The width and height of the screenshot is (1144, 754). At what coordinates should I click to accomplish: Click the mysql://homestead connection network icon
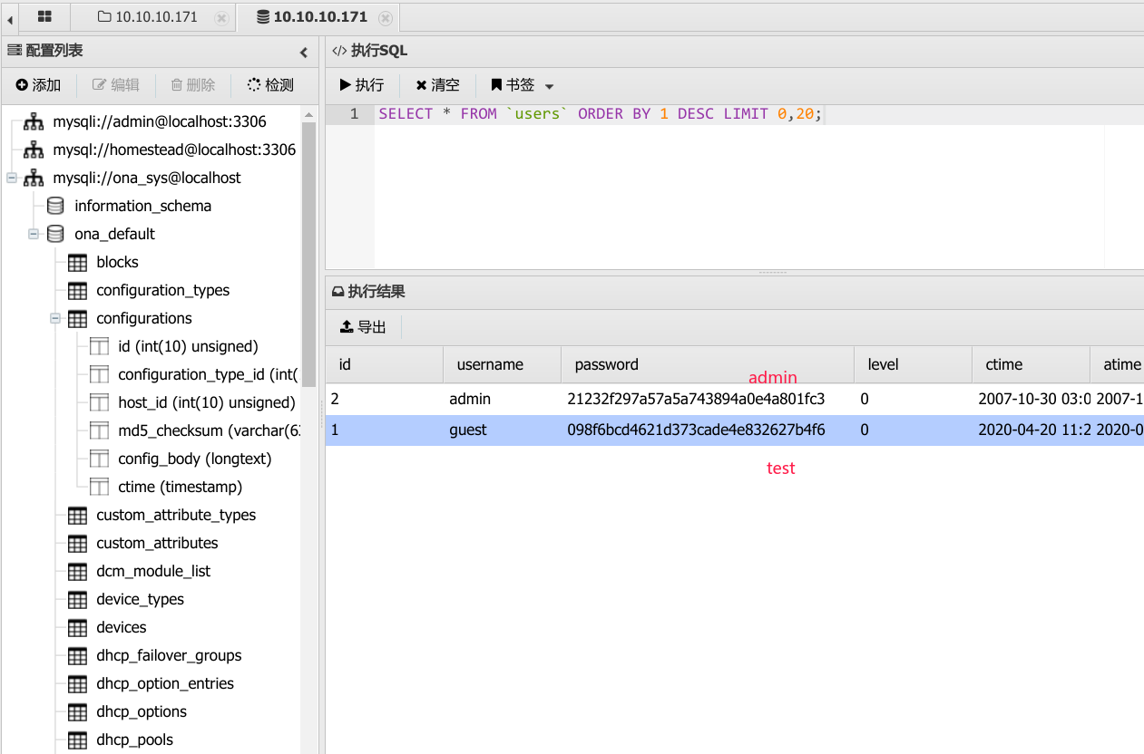[x=34, y=150]
